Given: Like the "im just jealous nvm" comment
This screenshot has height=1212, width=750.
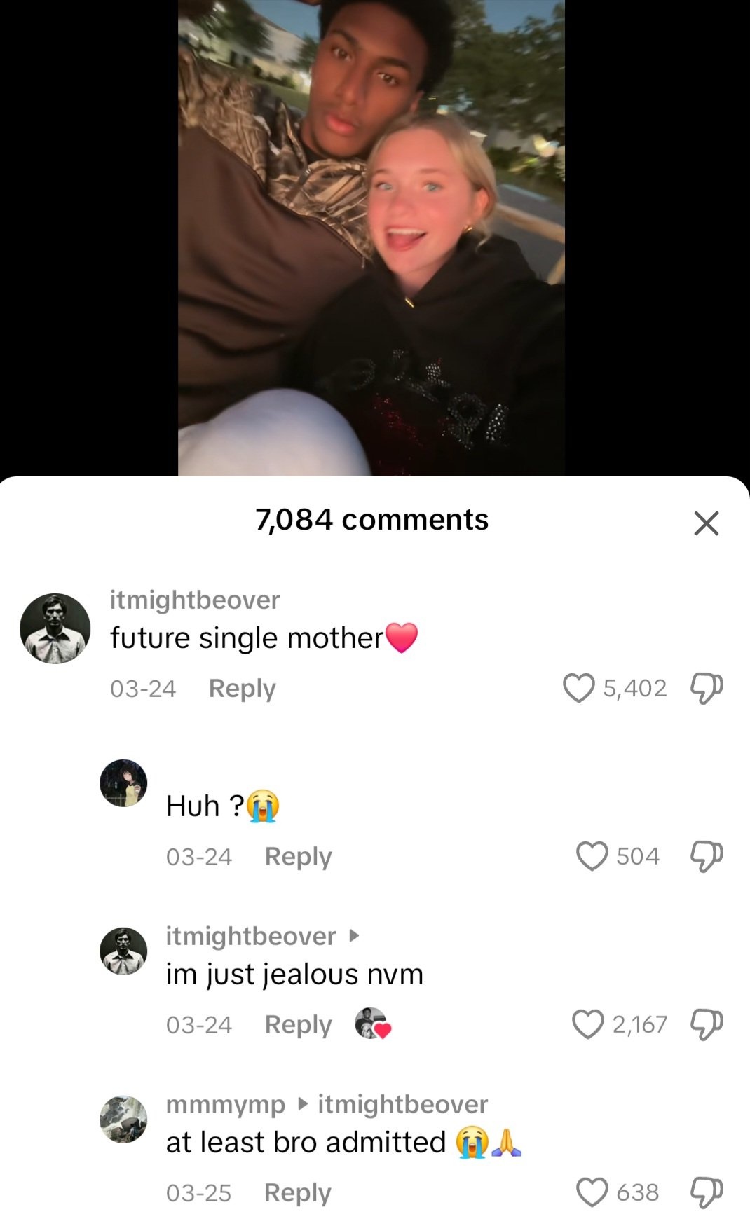Looking at the screenshot, I should 588,1024.
